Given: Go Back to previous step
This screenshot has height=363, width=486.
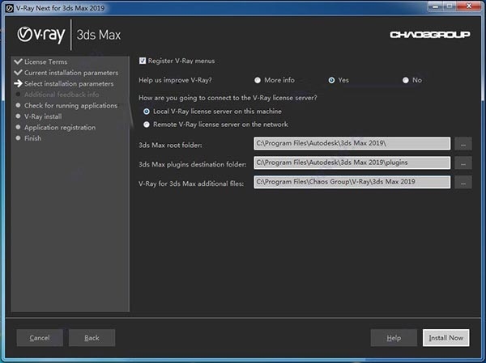Looking at the screenshot, I should click(92, 337).
